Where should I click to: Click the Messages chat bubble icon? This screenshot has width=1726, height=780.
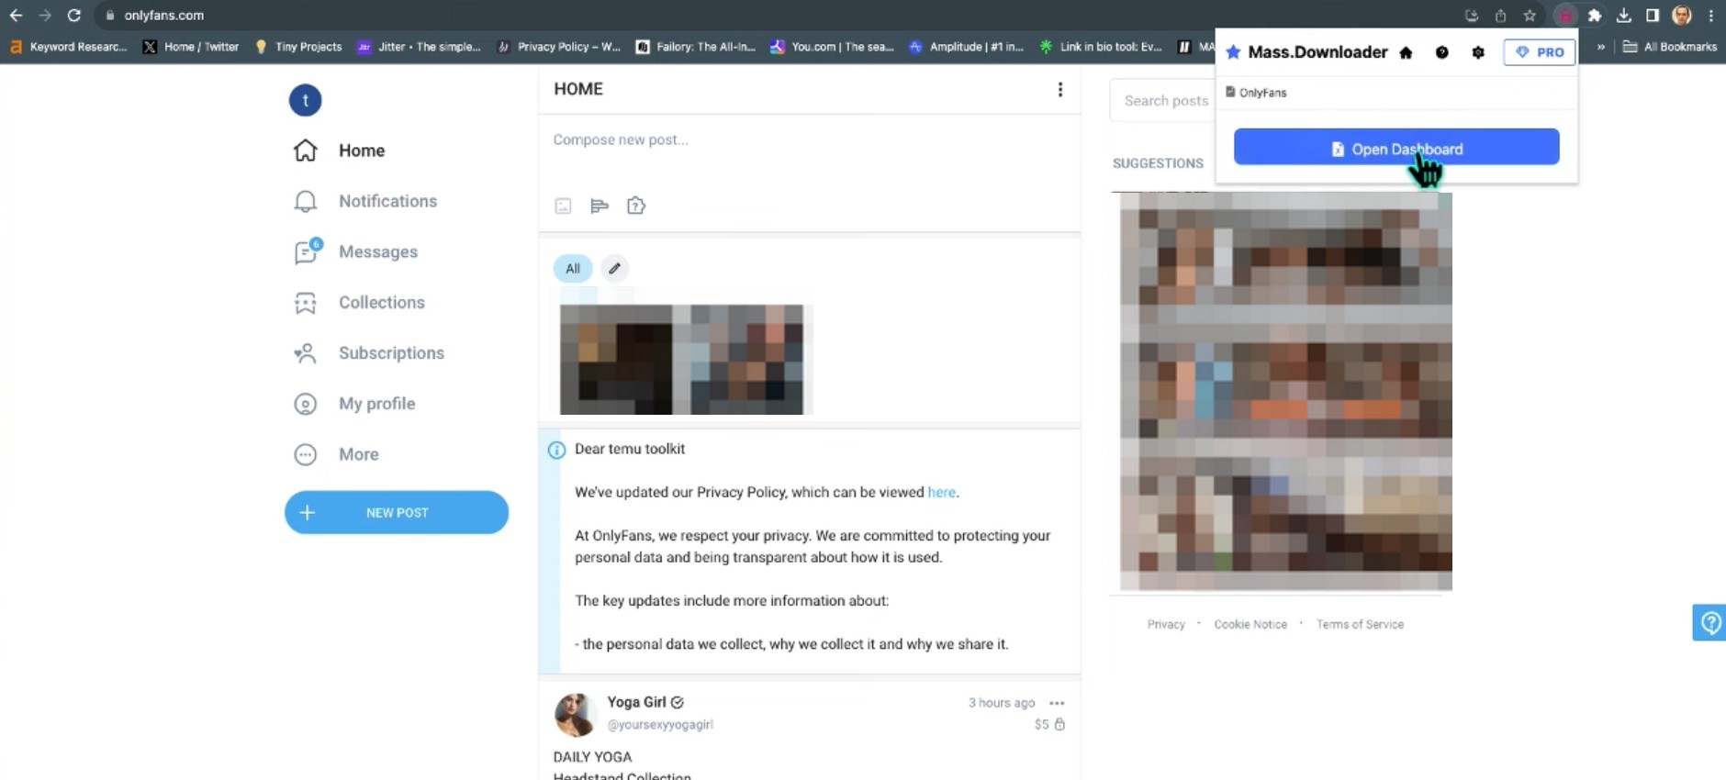click(306, 251)
